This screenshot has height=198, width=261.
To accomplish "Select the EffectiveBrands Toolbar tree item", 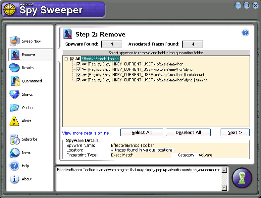I will [x=100, y=59].
